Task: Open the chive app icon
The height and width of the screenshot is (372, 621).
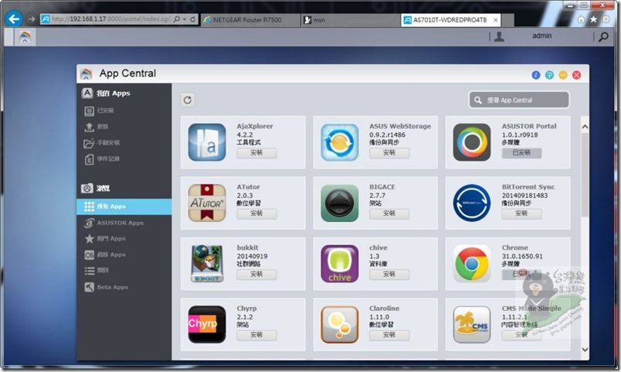Action: coord(339,263)
